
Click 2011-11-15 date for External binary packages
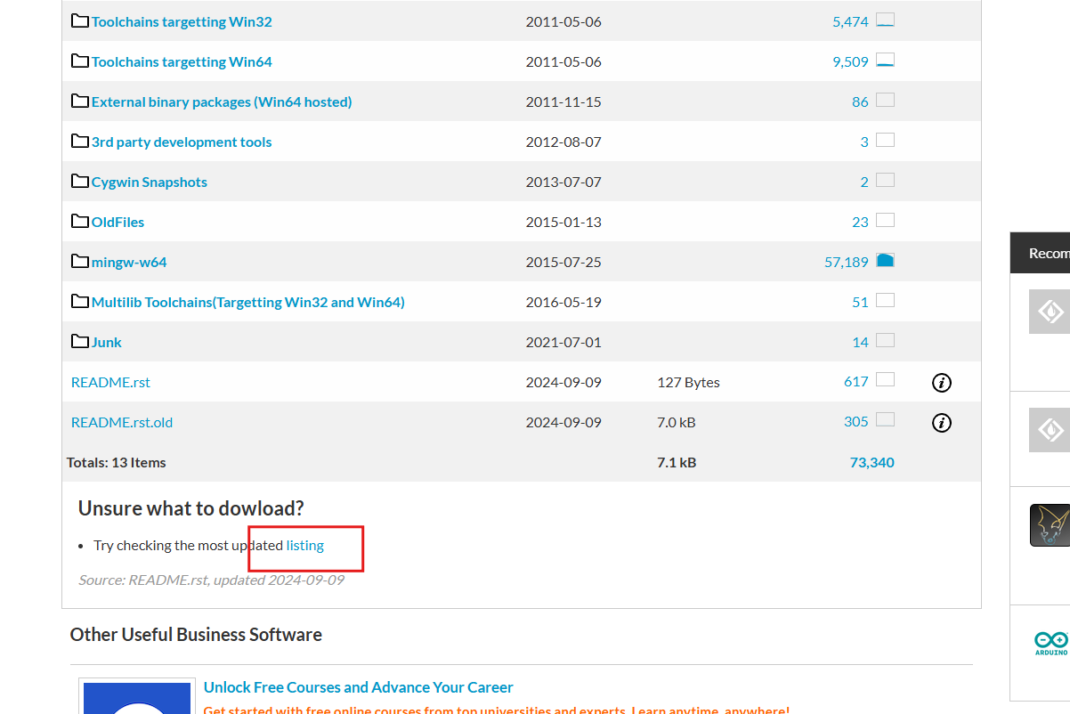pyautogui.click(x=563, y=101)
